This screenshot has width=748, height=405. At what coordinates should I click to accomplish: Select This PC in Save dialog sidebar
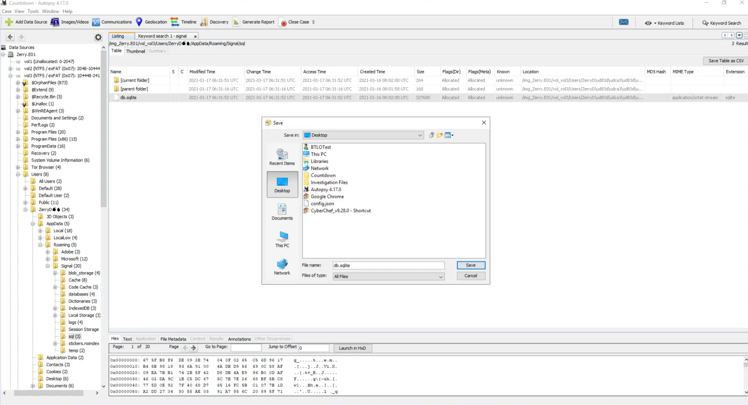[282, 240]
